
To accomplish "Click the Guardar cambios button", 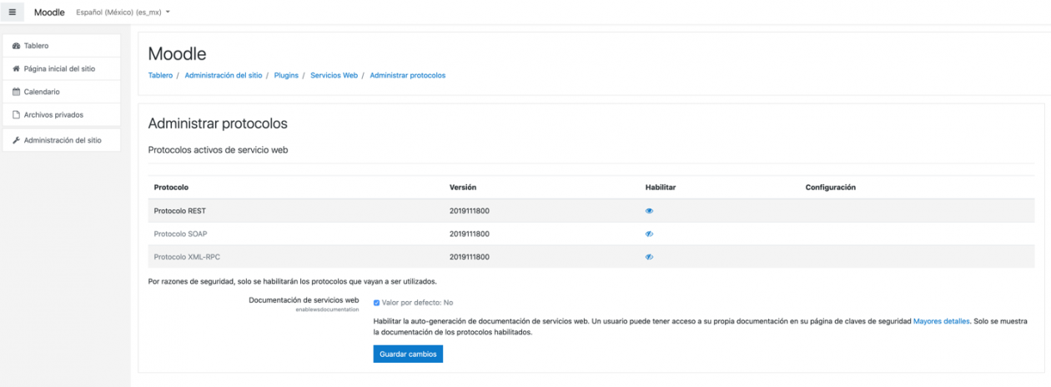I will point(408,354).
